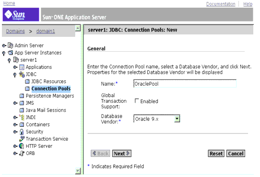This screenshot has height=177, width=260.
Task: Click the JDBC database icon
Action: [22, 74]
